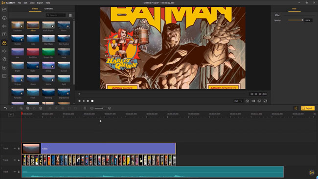Click the marker shield icon in timeline toolbar

tap(85, 108)
